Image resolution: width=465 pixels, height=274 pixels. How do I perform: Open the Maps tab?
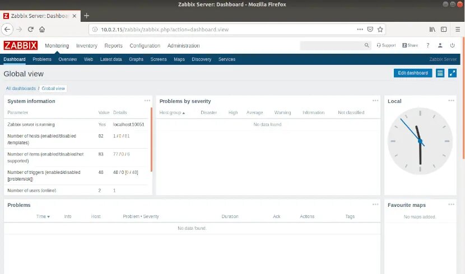coord(179,59)
